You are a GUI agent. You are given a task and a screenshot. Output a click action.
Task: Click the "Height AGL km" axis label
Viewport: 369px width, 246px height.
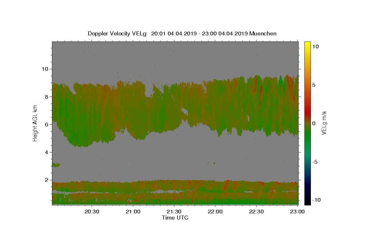click(x=35, y=123)
